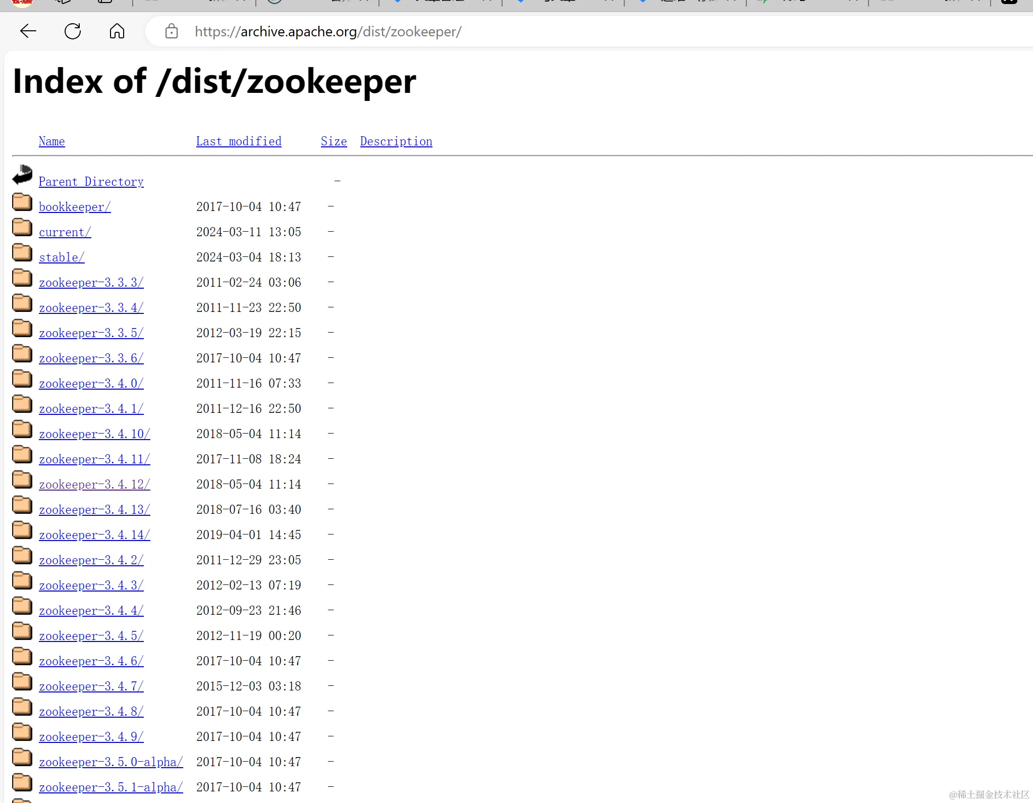Click the Description column header
Viewport: 1033px width, 803px height.
[x=396, y=141]
